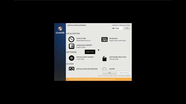Open Software Selection package icon
186x104 pixels.
coord(104,59)
